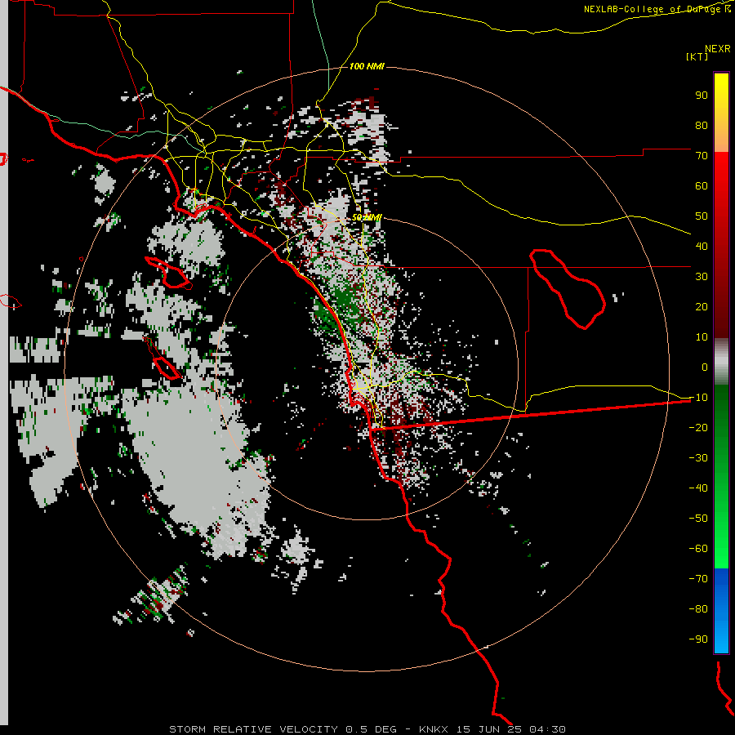Pick the bright green segment of the color scale
Image resolution: width=735 pixels, height=735 pixels.
click(x=721, y=539)
